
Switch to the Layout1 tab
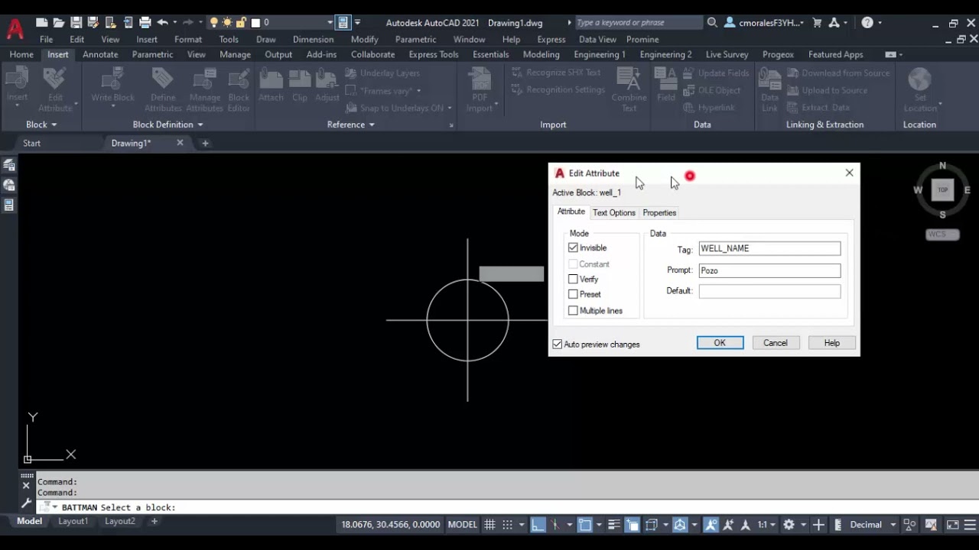coord(73,521)
